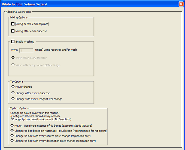Click the Wash times number field

[26, 50]
